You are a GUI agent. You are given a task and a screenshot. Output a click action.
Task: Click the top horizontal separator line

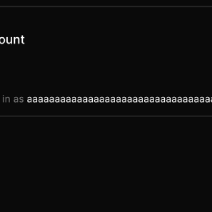(106, 7)
